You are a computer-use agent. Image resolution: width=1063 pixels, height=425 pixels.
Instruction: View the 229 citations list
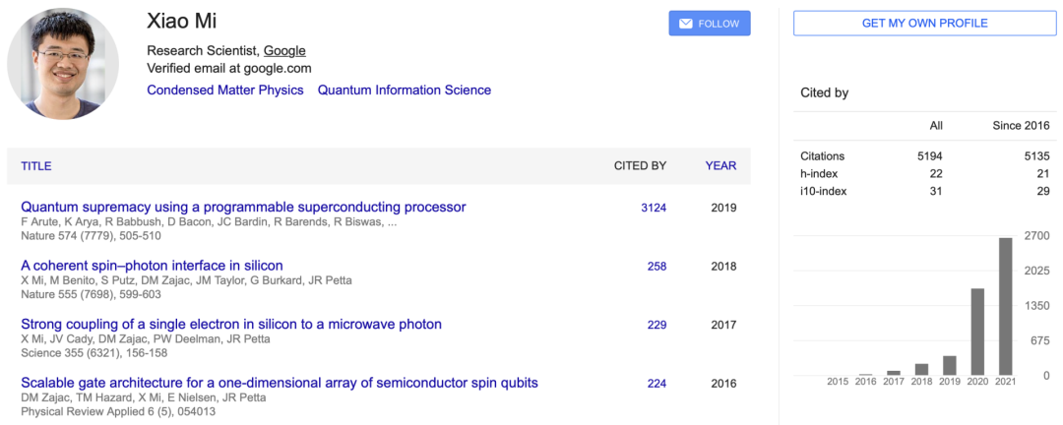(x=657, y=325)
